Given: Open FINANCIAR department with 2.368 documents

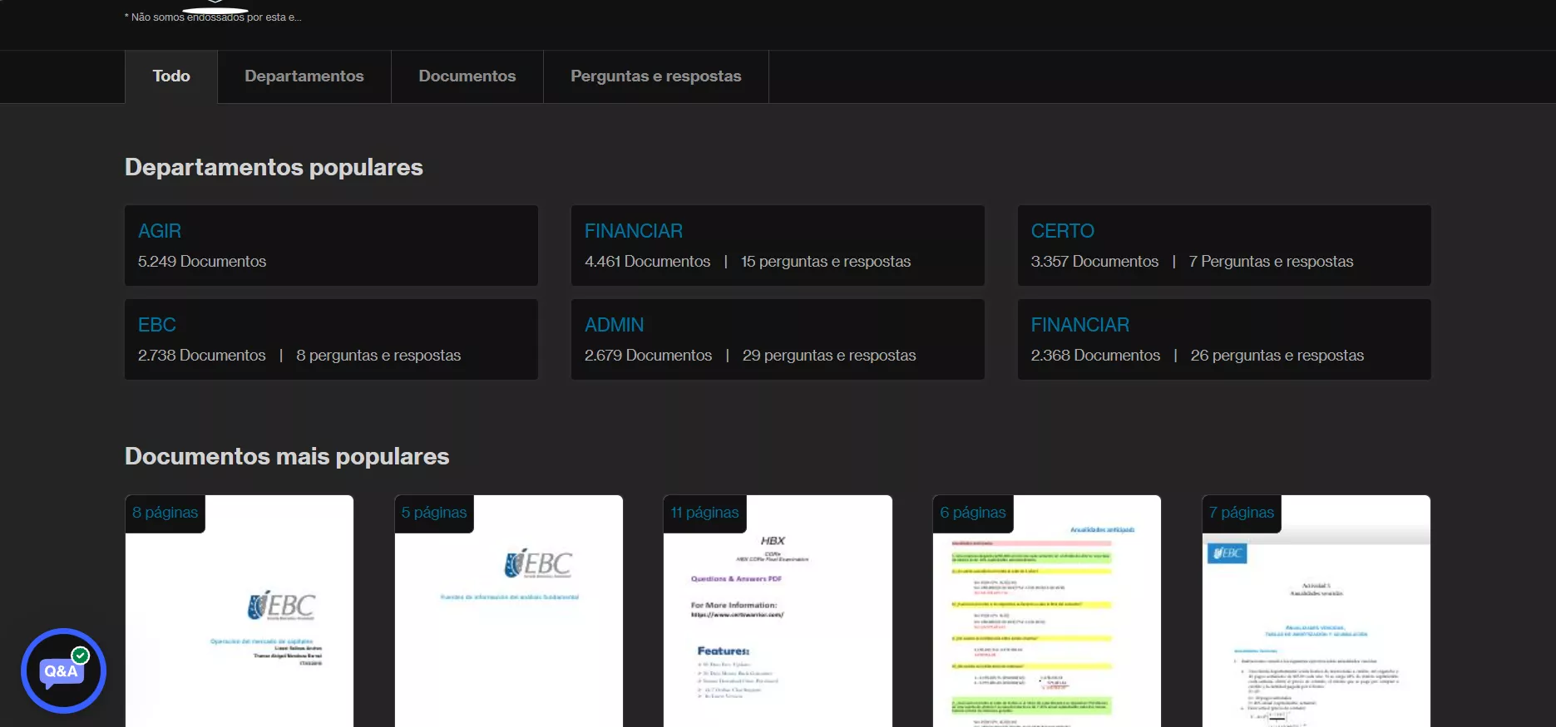Looking at the screenshot, I should [1080, 325].
